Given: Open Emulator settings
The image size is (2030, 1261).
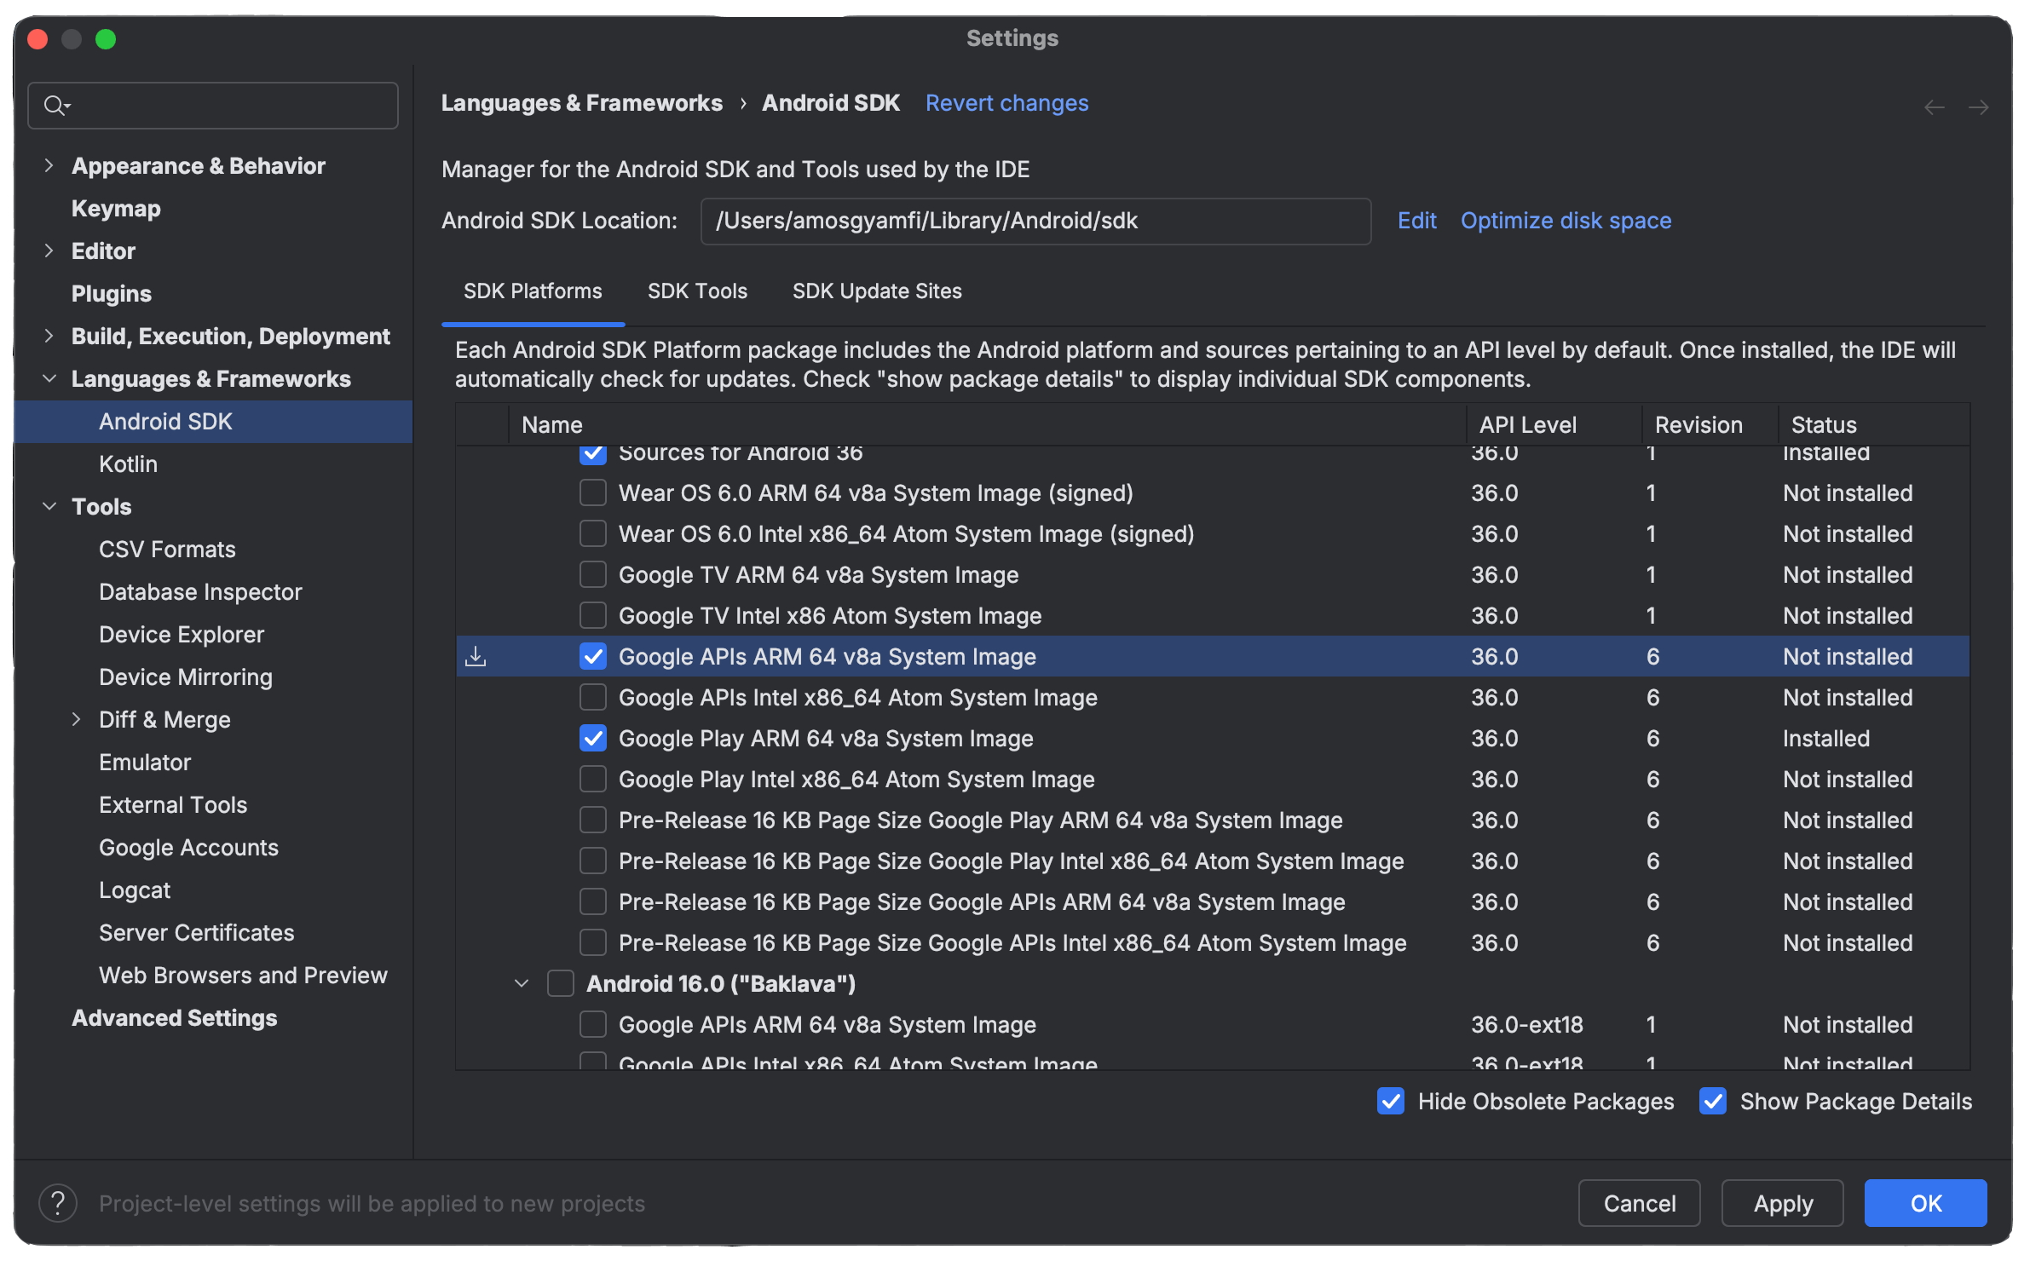Looking at the screenshot, I should pos(145,762).
